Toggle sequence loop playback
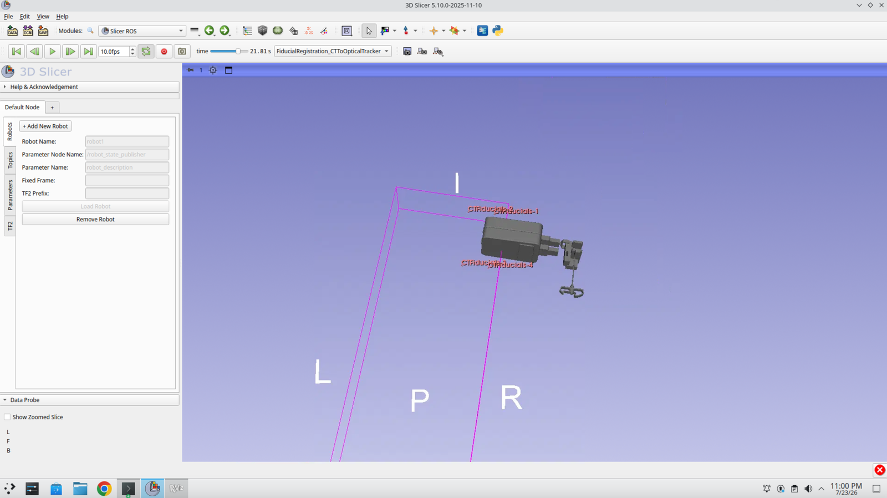 point(146,52)
